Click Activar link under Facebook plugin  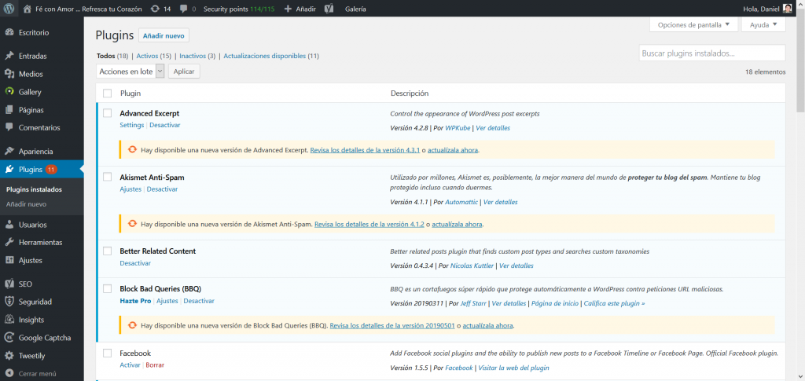point(130,365)
